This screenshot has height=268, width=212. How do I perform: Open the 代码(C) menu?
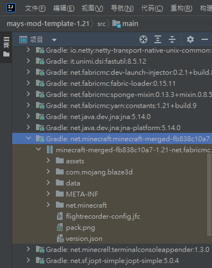[152, 8]
